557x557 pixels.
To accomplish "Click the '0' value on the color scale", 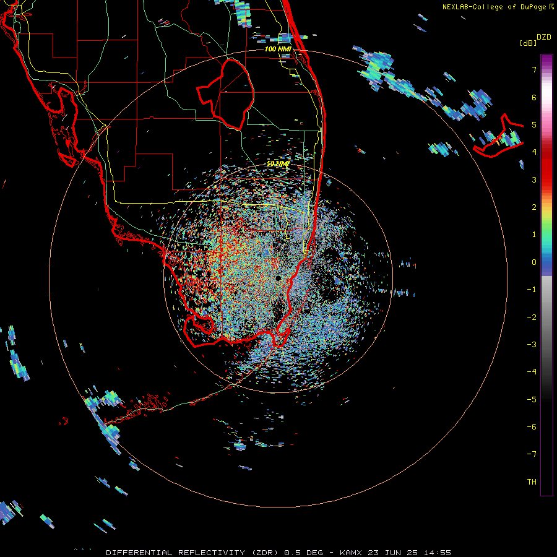I will [534, 262].
